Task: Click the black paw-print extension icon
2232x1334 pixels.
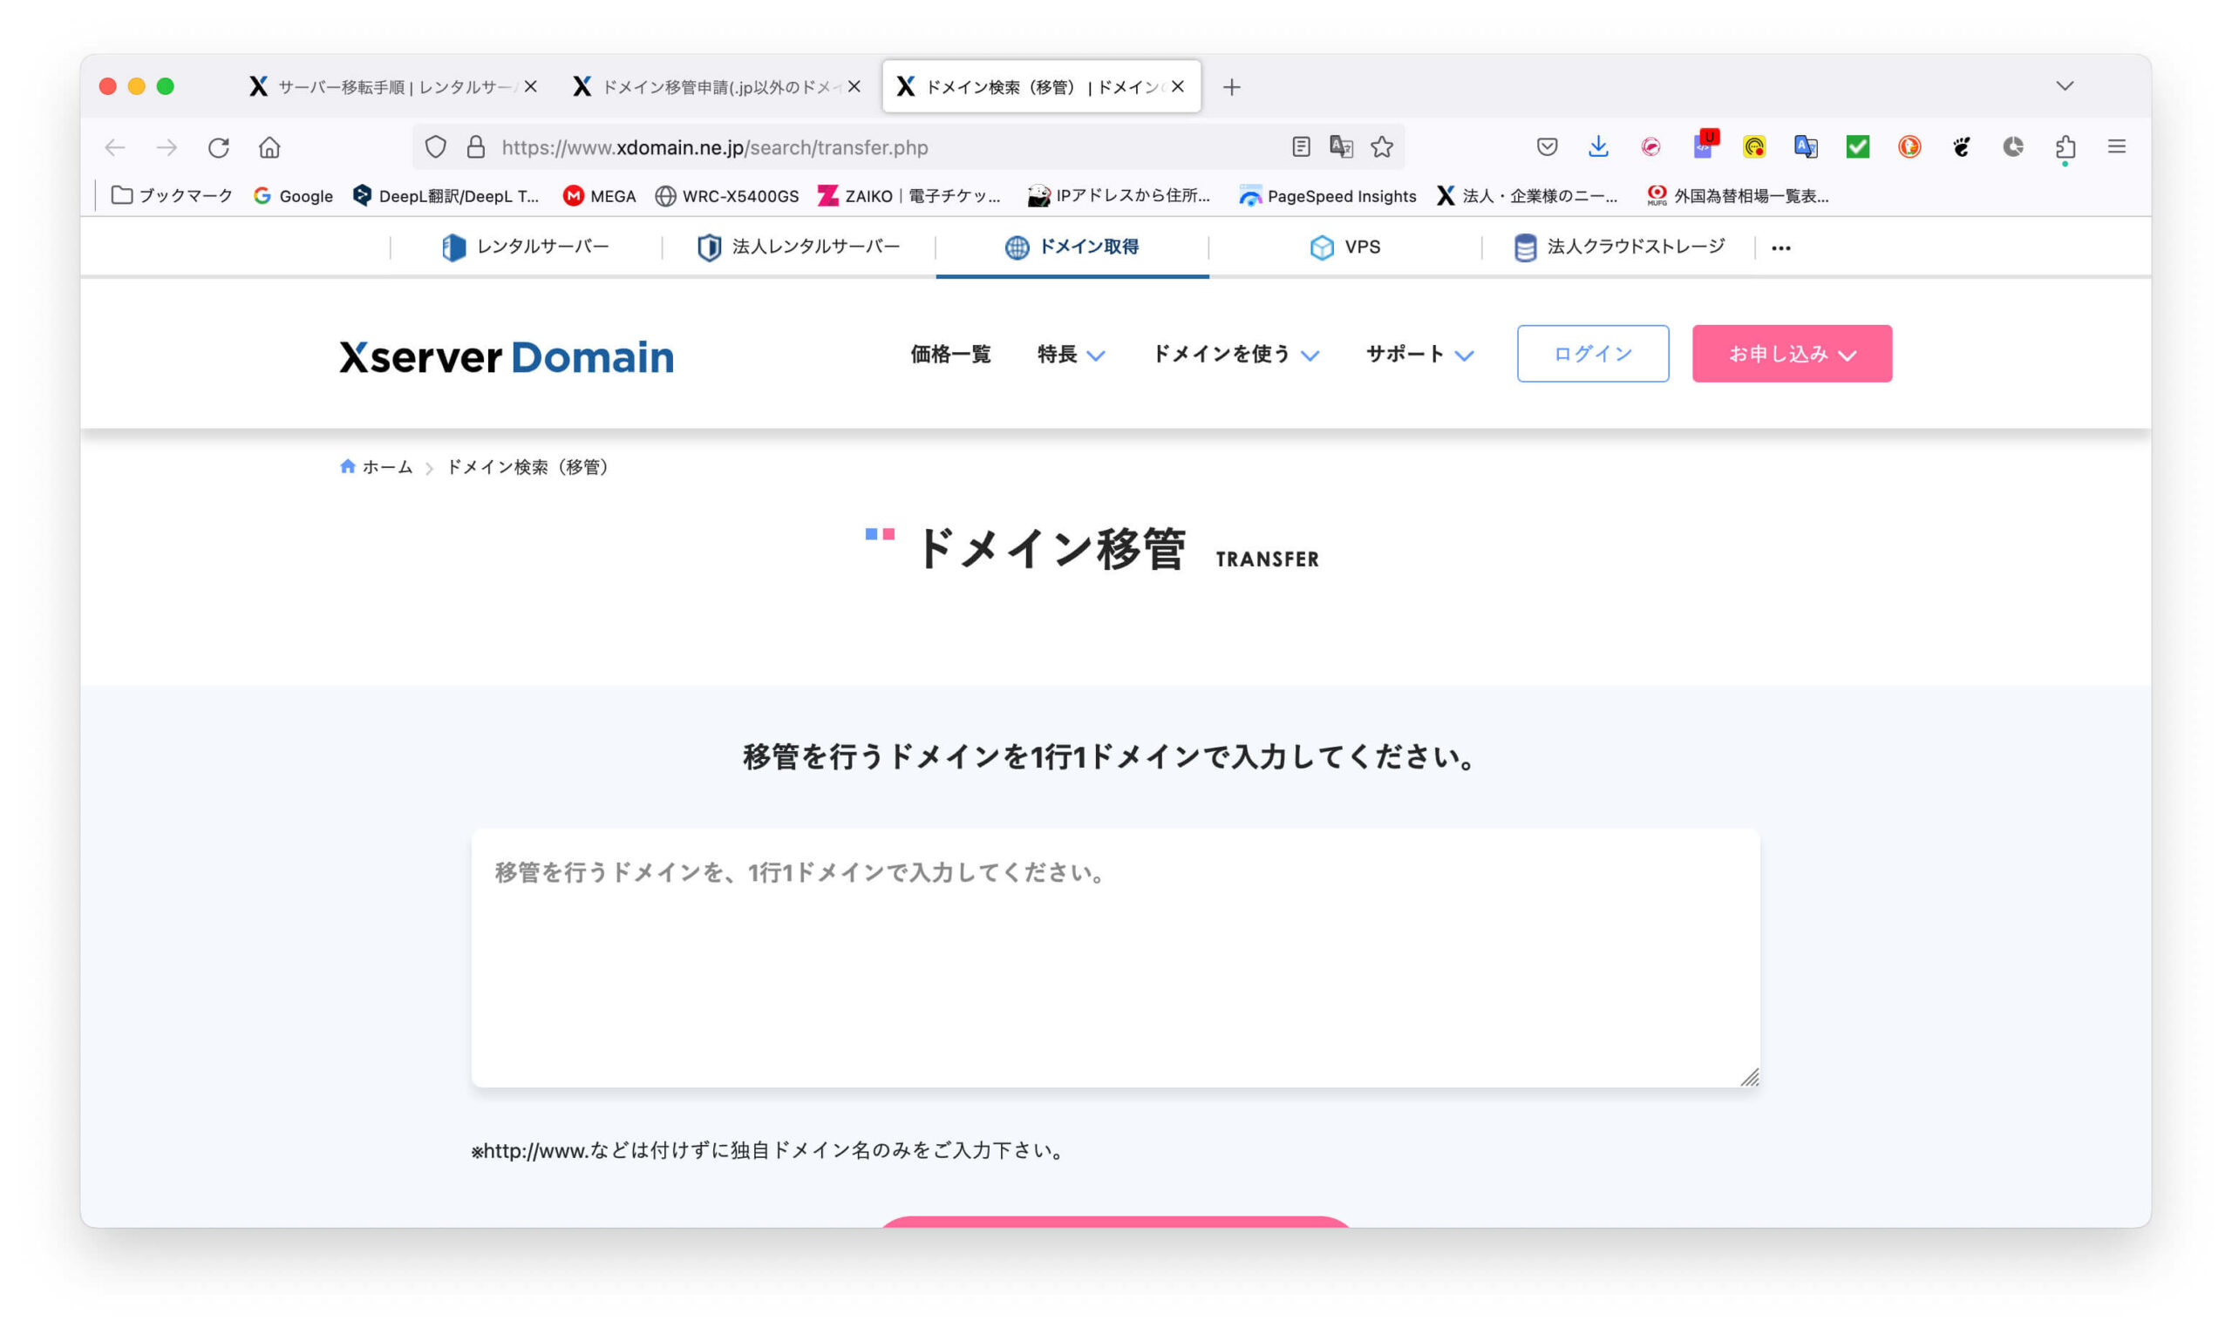Action: (x=1962, y=146)
